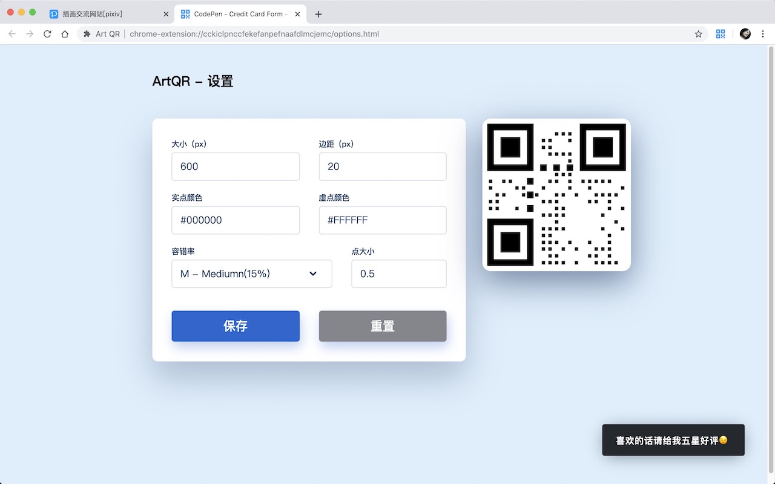
Task: Click the 虚点颜色 label
Action: 334,198
